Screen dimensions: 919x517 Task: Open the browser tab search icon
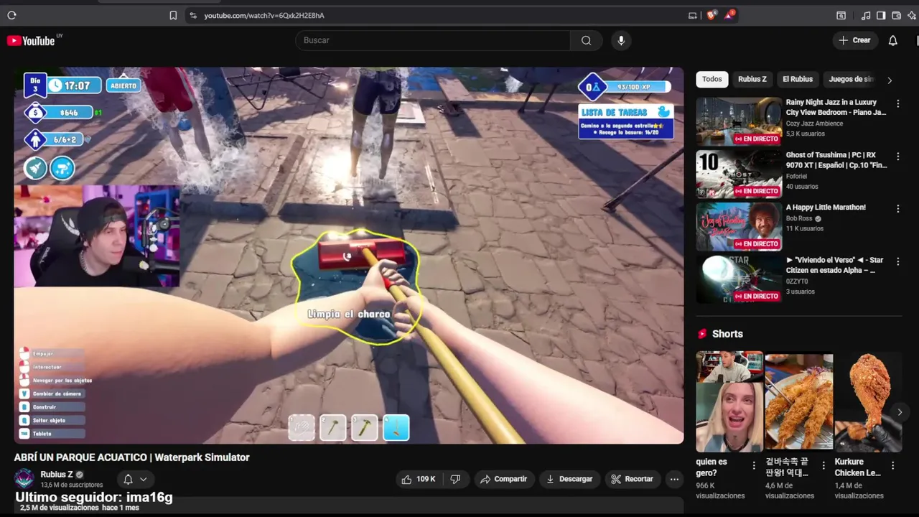pyautogui.click(x=841, y=15)
